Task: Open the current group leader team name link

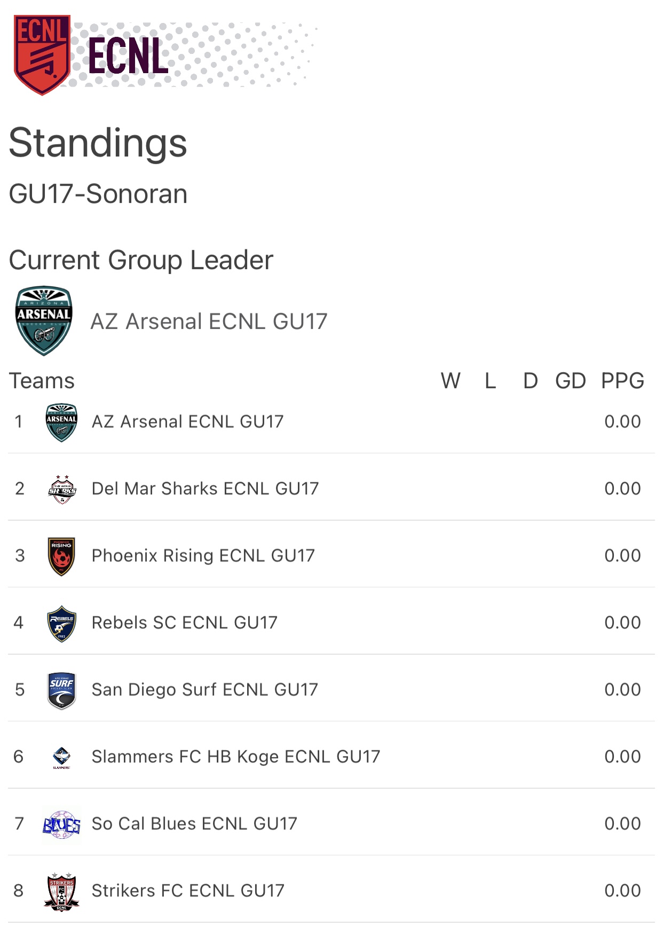Action: [x=209, y=321]
